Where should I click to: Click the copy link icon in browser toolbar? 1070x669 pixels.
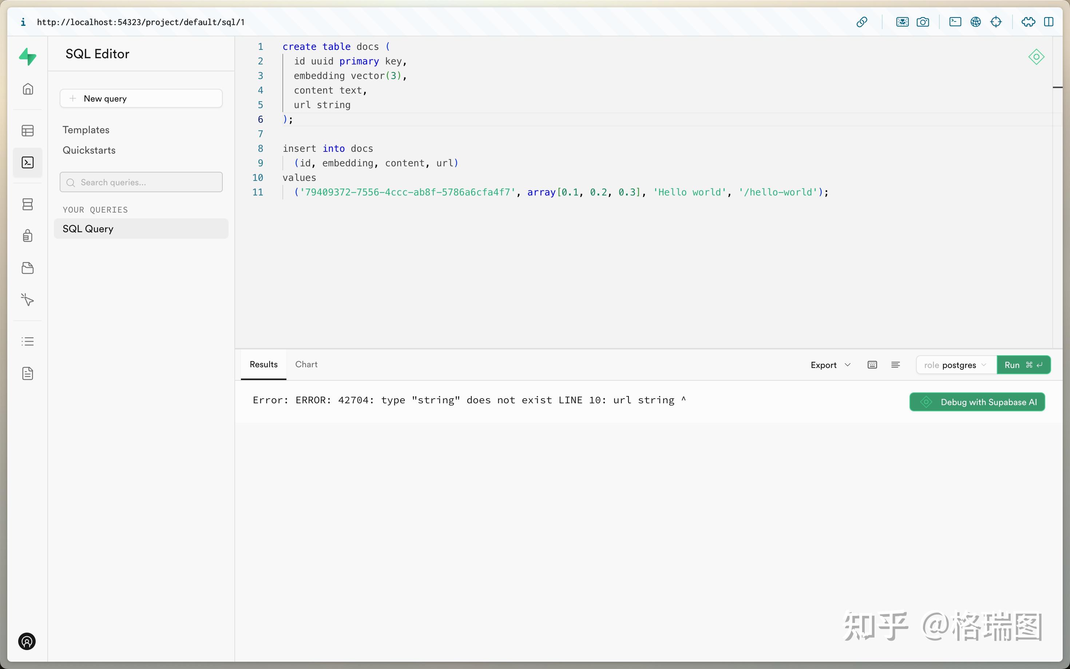click(862, 22)
